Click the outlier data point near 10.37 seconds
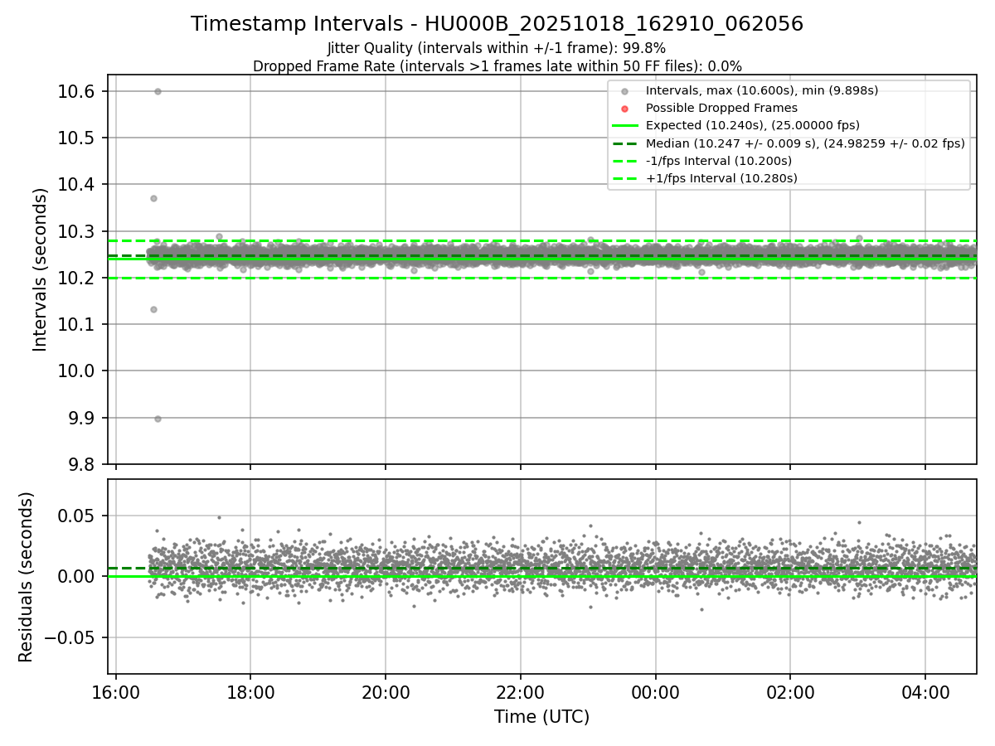 point(153,198)
